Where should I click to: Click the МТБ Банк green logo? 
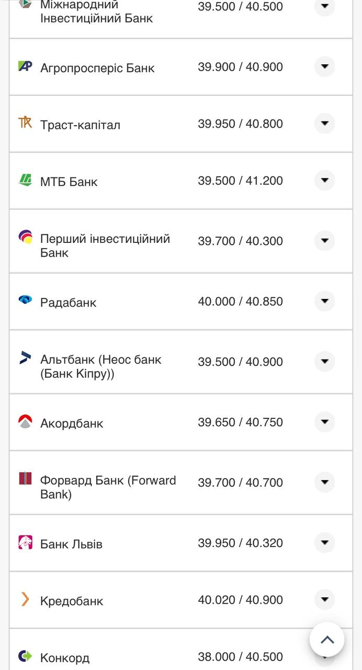point(25,180)
